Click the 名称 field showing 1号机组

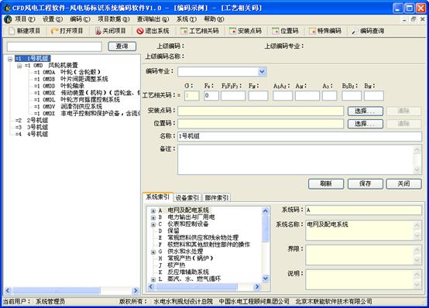click(300, 136)
